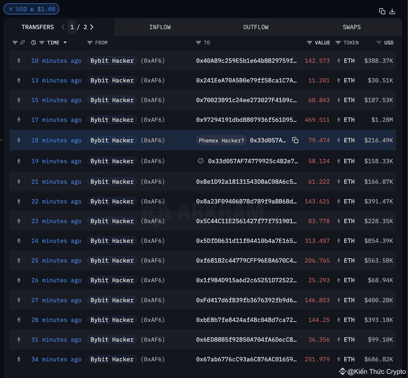Filter the TO column

tap(198, 42)
